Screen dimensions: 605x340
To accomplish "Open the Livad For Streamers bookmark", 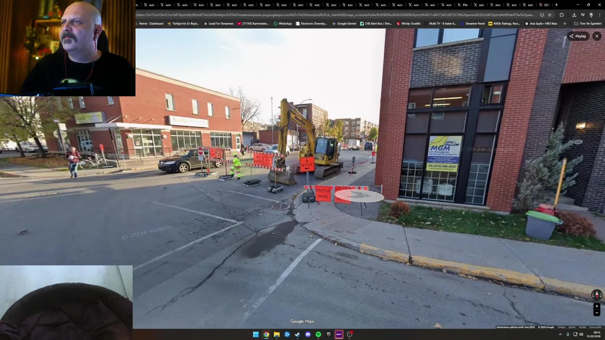I will (x=219, y=24).
